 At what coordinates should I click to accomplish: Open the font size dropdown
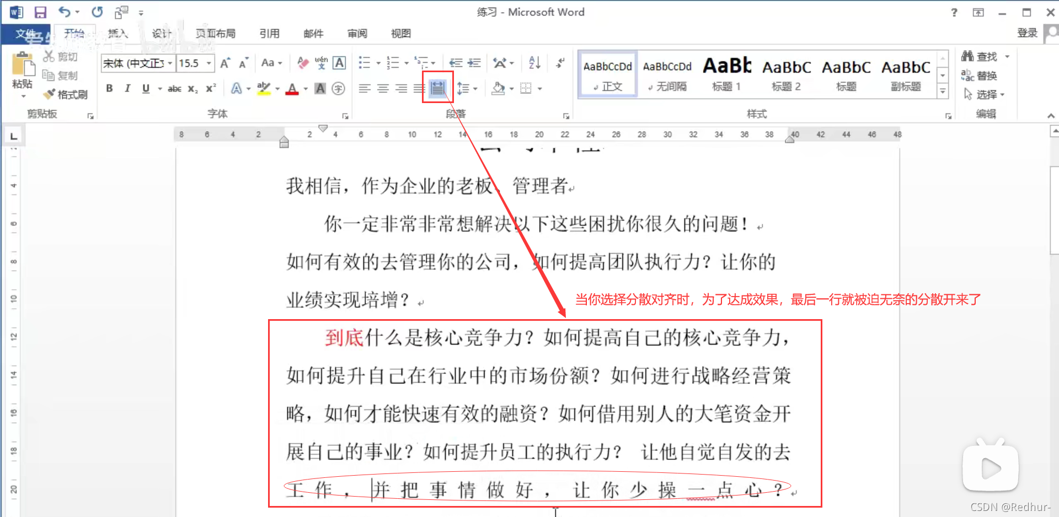208,63
